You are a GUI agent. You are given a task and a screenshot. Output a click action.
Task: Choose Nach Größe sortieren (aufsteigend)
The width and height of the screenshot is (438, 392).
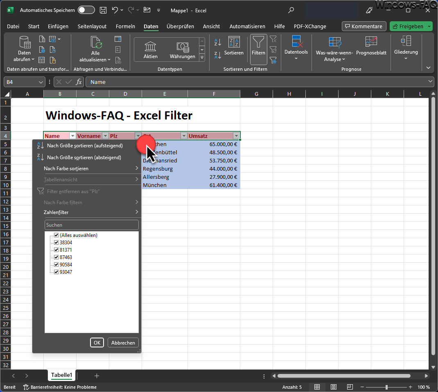click(87, 145)
